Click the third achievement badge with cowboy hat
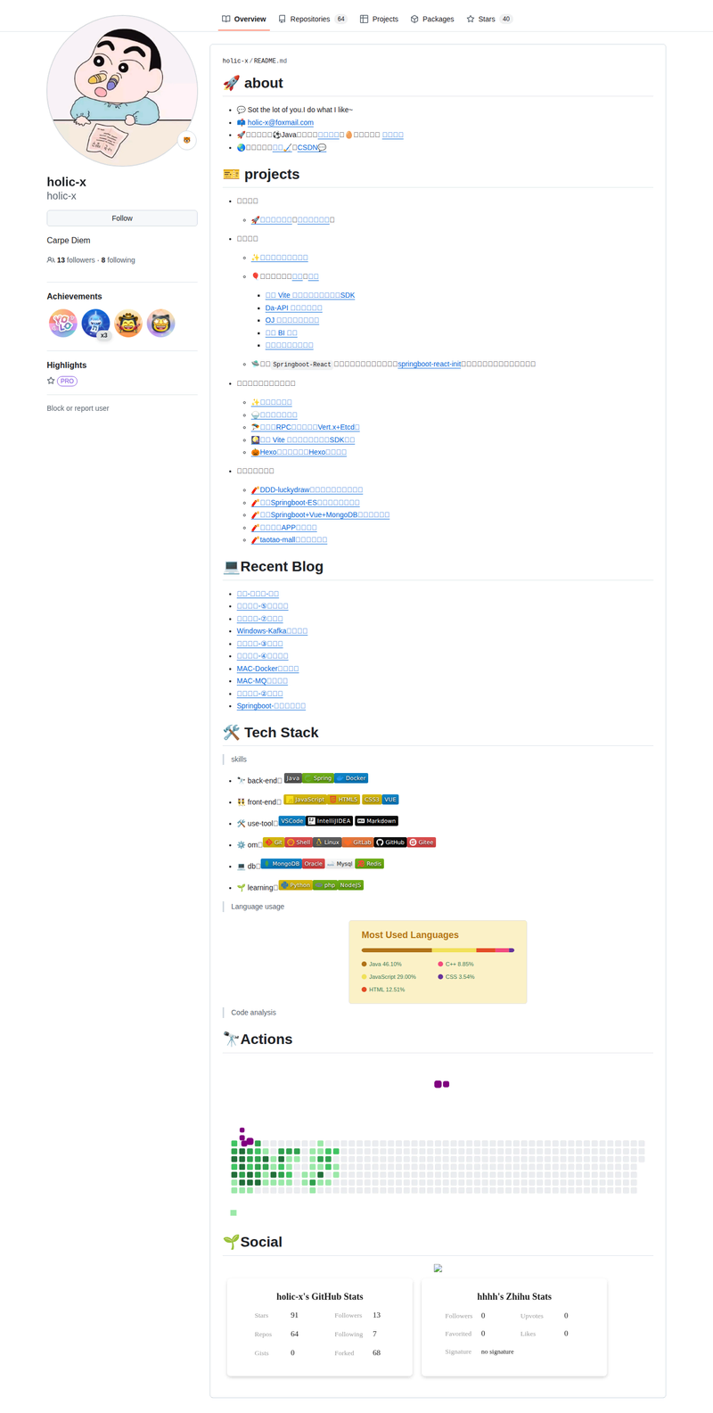This screenshot has height=1413, width=713. click(128, 323)
